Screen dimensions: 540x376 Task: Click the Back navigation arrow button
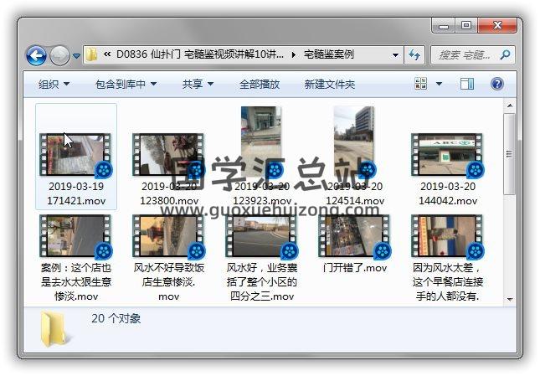point(36,55)
